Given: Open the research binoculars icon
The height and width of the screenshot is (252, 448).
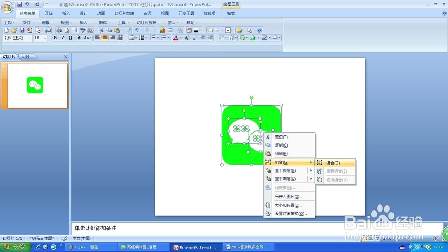Looking at the screenshot, I should click(90, 30).
